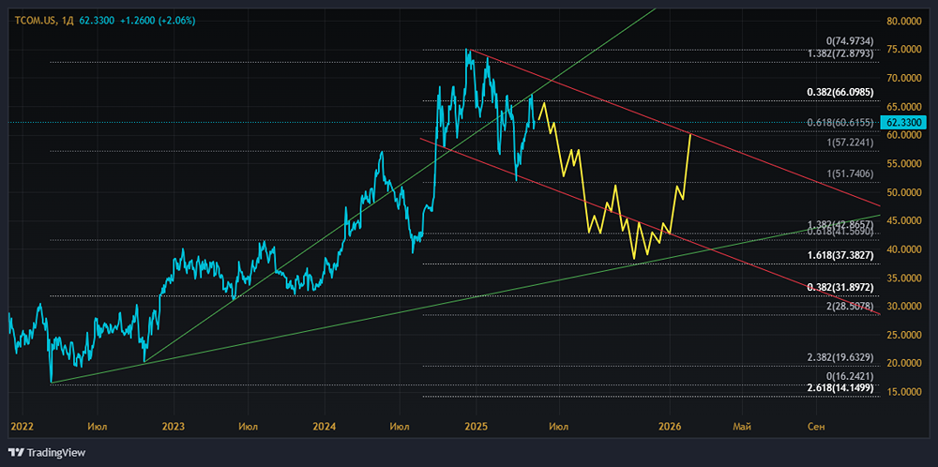The width and height of the screenshot is (938, 467).
Task: Click Fibonacci label 2.618(14.1499)
Action: [840, 388]
